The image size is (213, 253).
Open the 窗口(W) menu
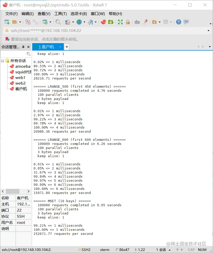click(98, 14)
